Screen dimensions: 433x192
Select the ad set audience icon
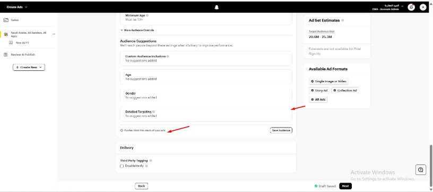tap(6, 34)
